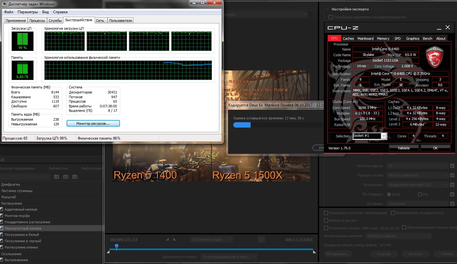This screenshot has width=457, height=264.
Task: Click the blue export timeline bar
Action: point(211,249)
